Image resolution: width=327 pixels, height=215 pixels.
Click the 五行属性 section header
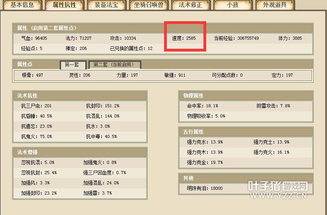193,132
